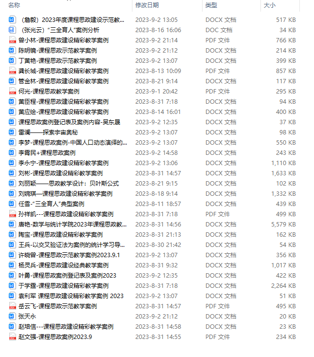Click the PDF icon beside 何光-课程思政教学案例
This screenshot has width=314, height=357.
click(x=12, y=91)
